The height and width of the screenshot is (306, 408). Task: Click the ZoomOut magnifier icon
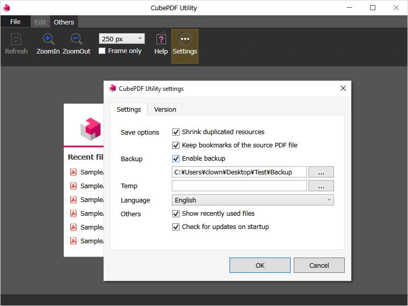tap(76, 39)
